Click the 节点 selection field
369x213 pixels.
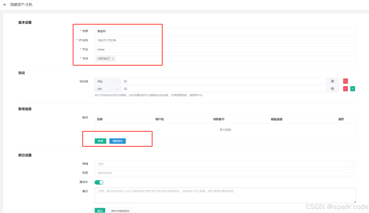[x=225, y=59]
